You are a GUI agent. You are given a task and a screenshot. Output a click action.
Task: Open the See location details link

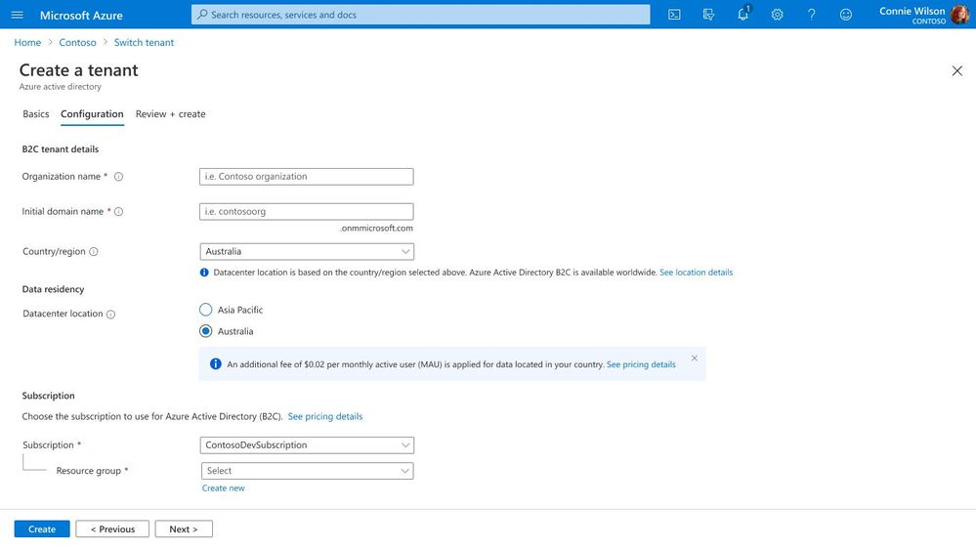(x=696, y=272)
